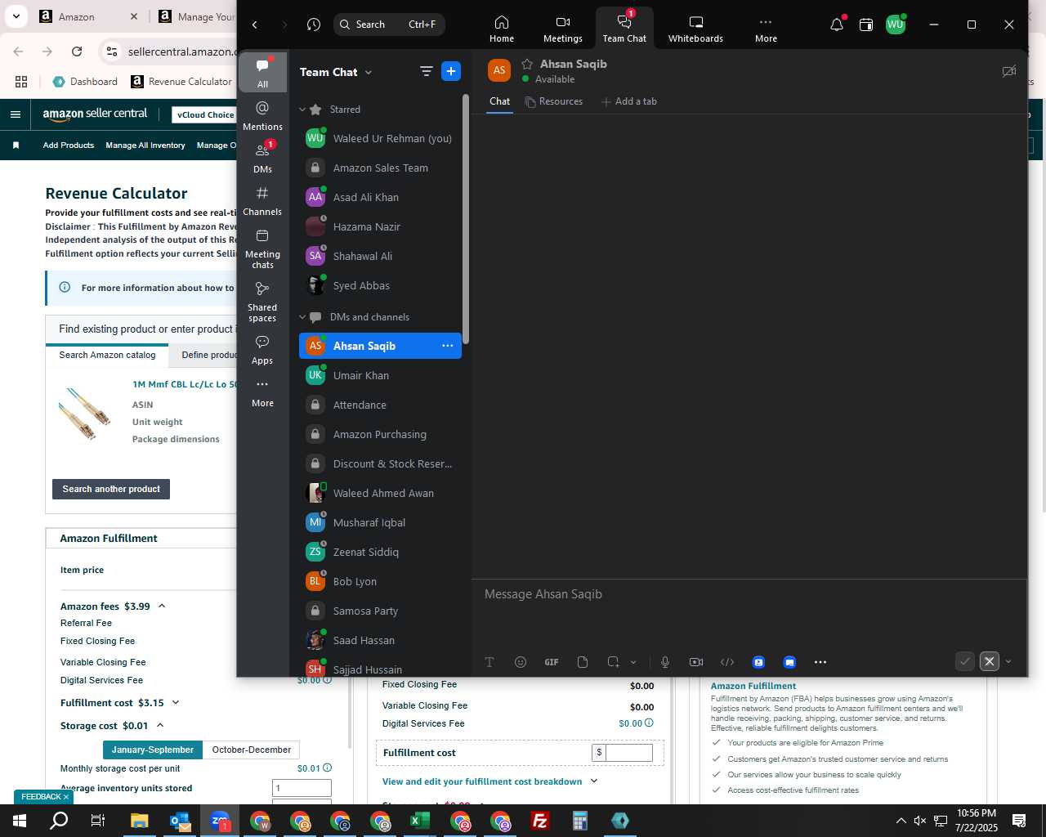
Task: Open the GIF picker
Action: pos(552,662)
